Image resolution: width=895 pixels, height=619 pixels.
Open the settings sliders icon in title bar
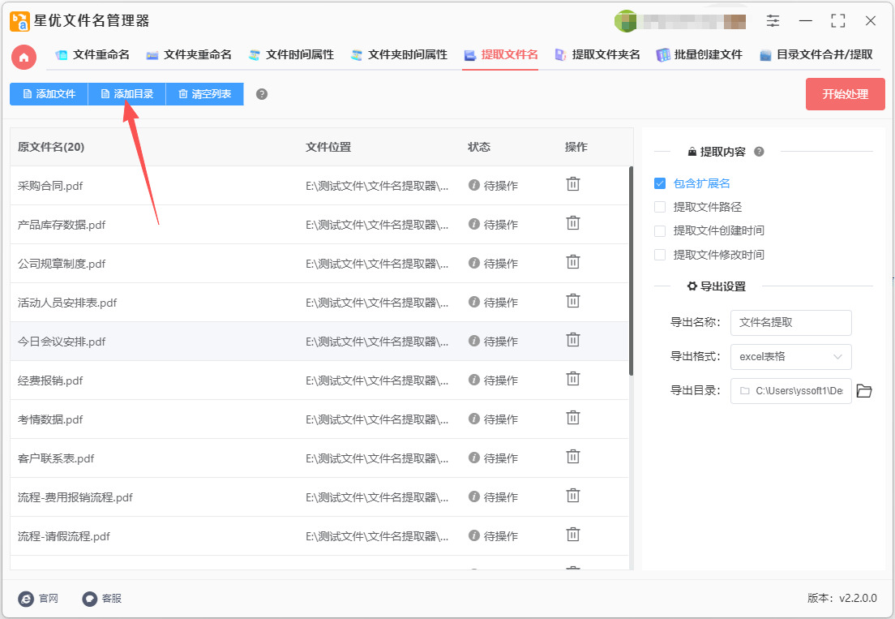tap(773, 21)
